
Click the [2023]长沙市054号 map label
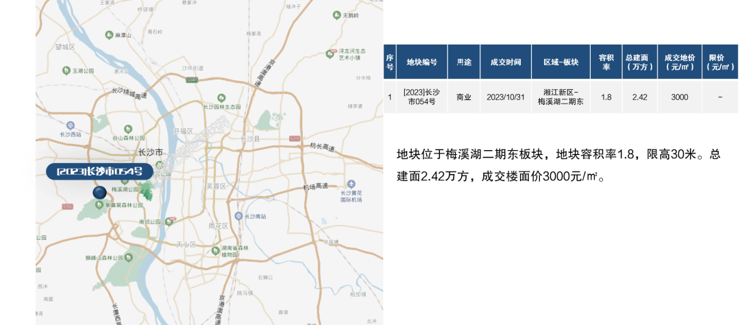click(99, 171)
